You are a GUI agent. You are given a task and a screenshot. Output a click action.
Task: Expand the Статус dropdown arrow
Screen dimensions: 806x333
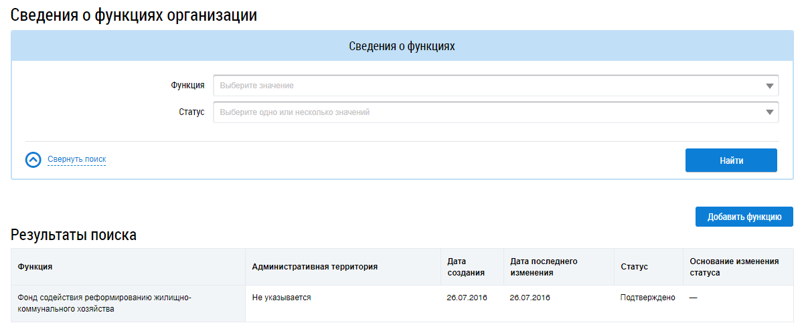769,112
